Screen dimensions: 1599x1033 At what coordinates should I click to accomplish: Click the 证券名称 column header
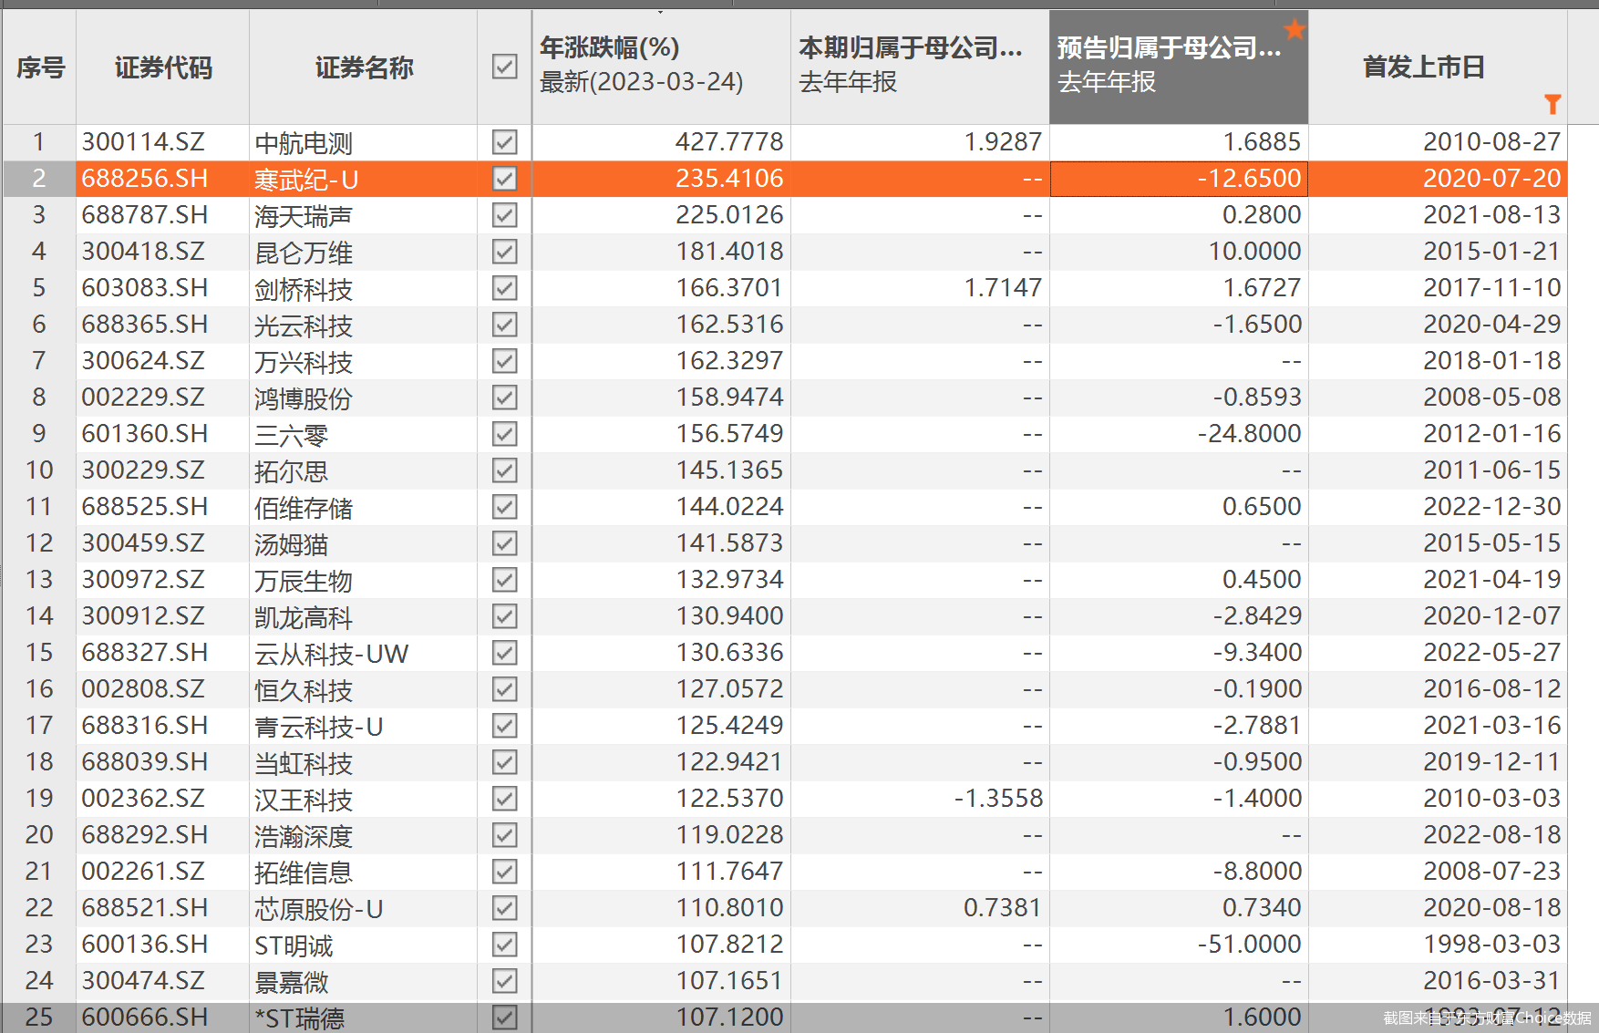(x=364, y=67)
